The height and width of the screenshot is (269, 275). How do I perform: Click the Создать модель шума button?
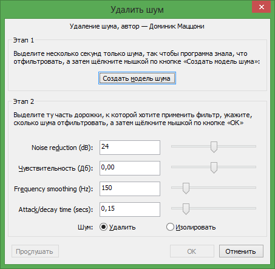coord(137,78)
